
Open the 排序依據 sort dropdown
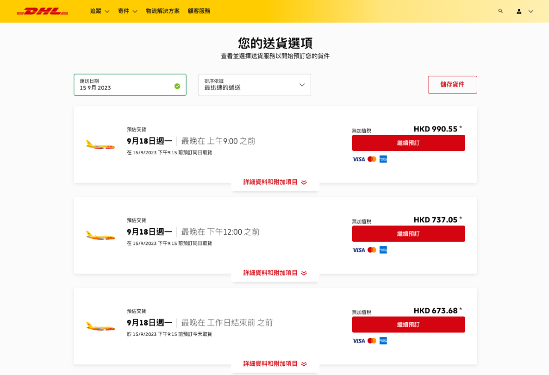tap(255, 85)
